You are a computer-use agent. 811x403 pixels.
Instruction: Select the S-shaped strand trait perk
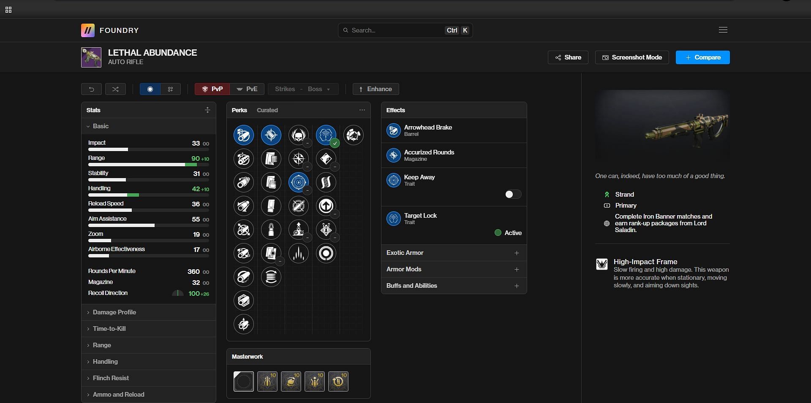tap(326, 182)
